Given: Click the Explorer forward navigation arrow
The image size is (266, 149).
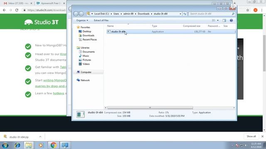Looking at the screenshot, I should click(x=81, y=14).
